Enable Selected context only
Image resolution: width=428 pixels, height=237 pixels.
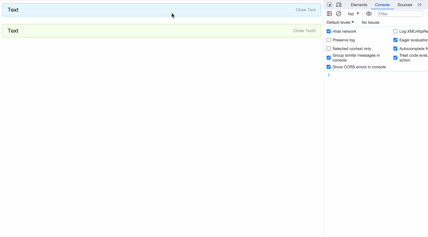[329, 49]
